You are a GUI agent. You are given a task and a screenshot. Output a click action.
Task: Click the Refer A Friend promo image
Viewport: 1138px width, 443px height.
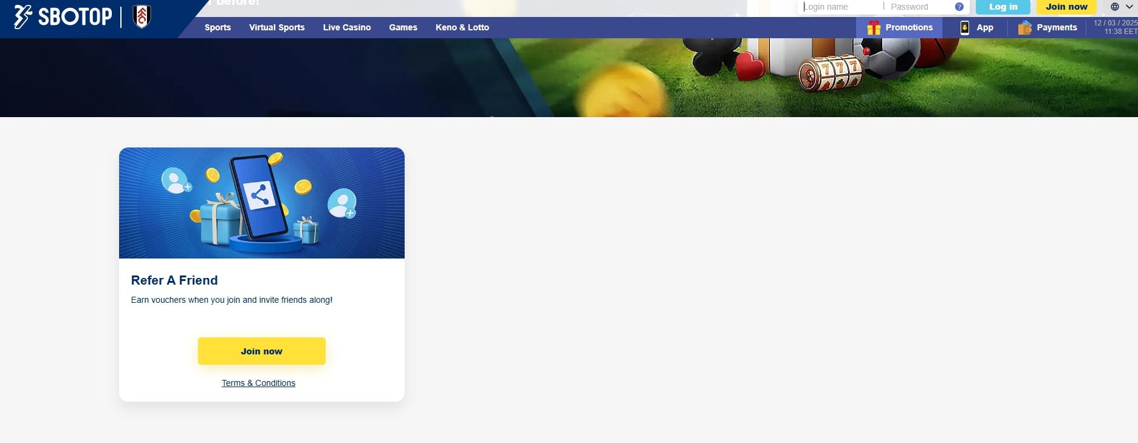[262, 203]
